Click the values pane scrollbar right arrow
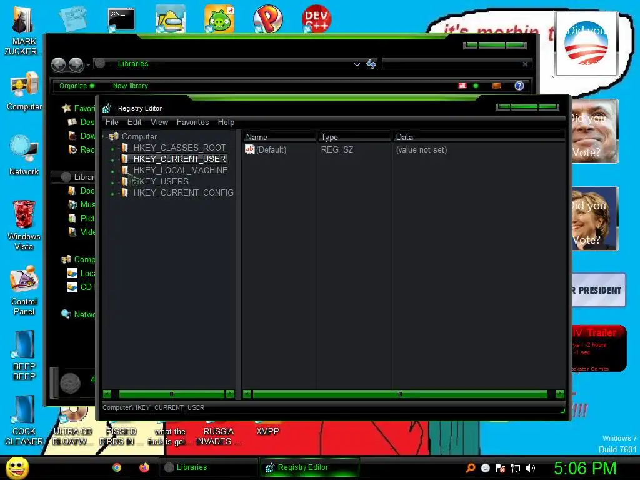The width and height of the screenshot is (640, 480). 560,394
